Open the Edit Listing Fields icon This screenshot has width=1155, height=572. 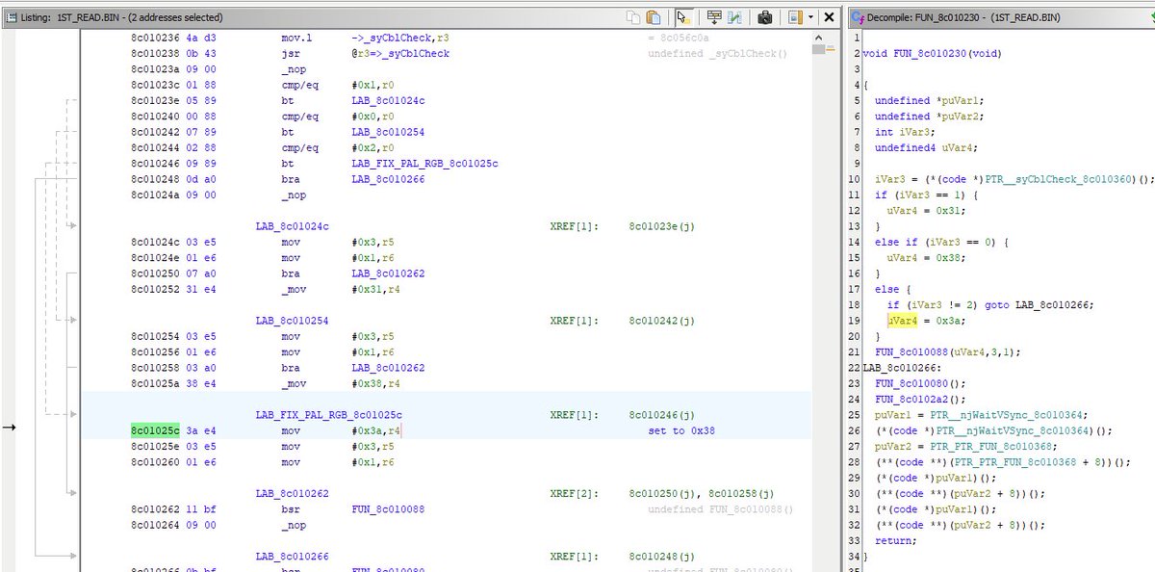[714, 17]
